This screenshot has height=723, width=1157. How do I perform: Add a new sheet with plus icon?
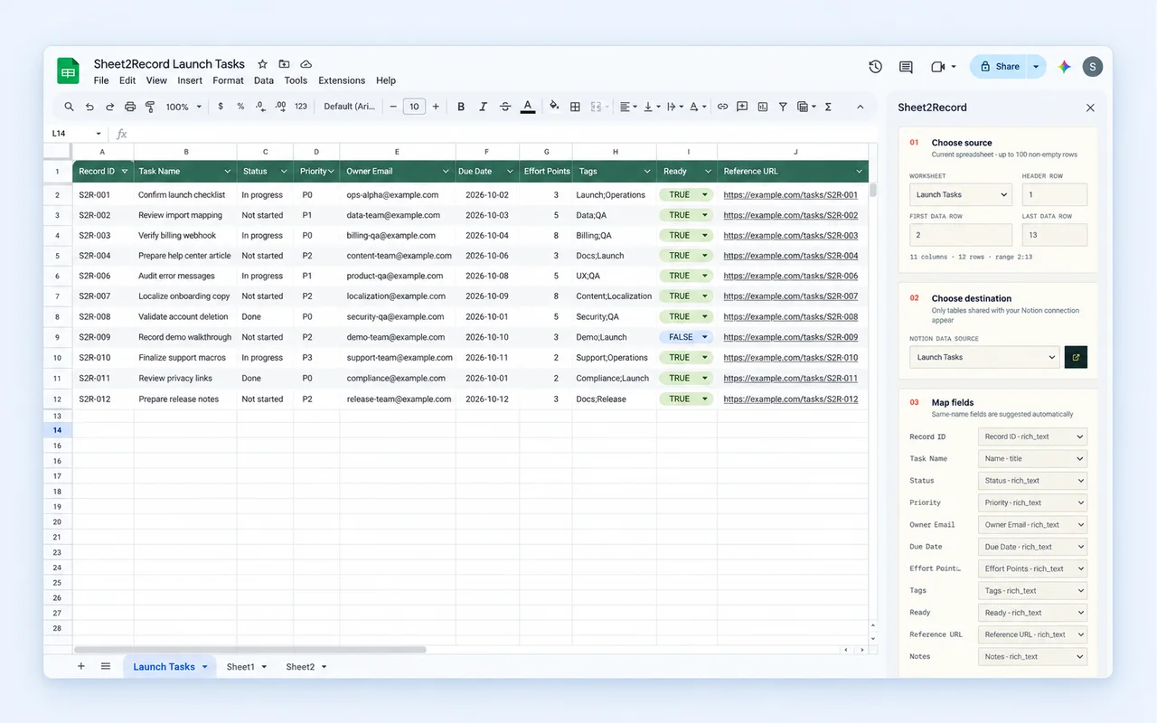tap(80, 666)
